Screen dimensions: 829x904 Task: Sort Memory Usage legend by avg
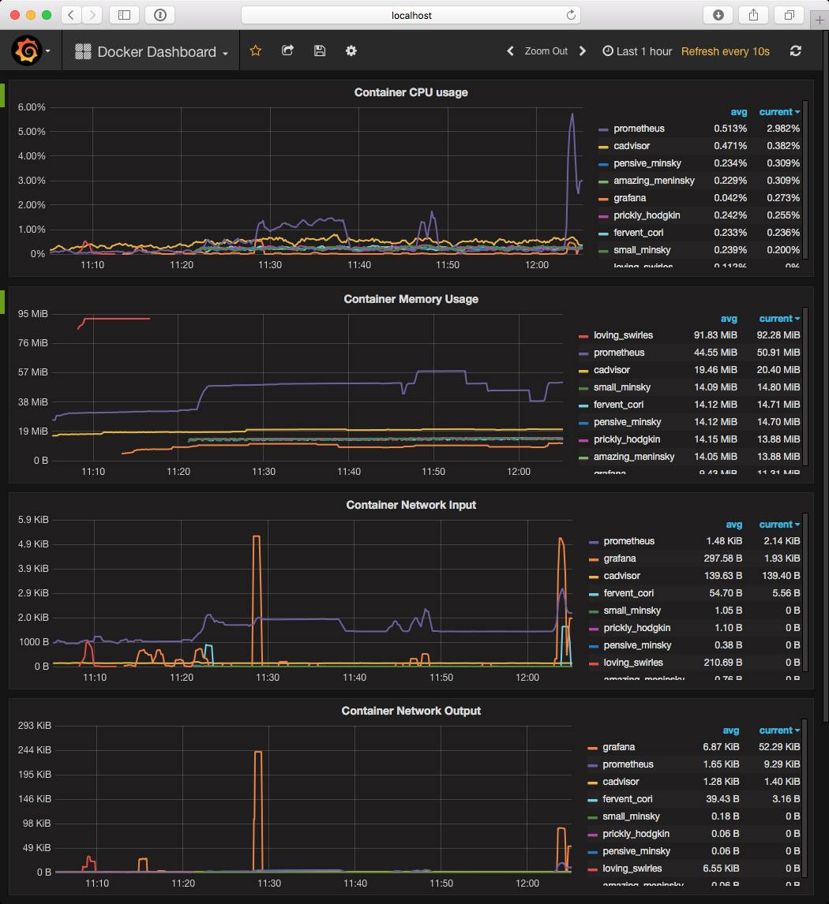click(x=729, y=318)
